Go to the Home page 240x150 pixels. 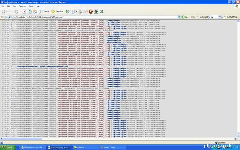(35, 12)
